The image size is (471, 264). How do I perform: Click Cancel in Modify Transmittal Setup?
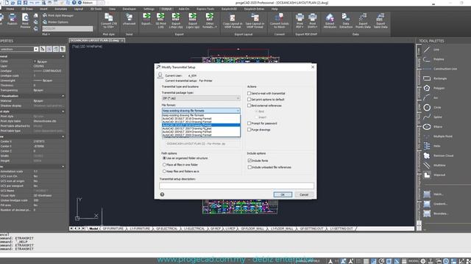pyautogui.click(x=304, y=194)
